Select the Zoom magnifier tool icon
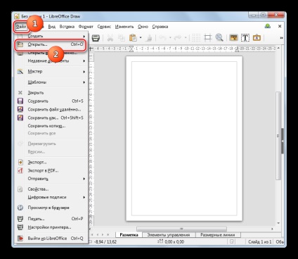The image size is (298, 259). pyautogui.click(x=219, y=37)
